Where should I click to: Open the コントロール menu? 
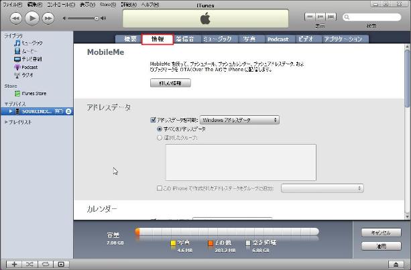pyautogui.click(x=61, y=5)
